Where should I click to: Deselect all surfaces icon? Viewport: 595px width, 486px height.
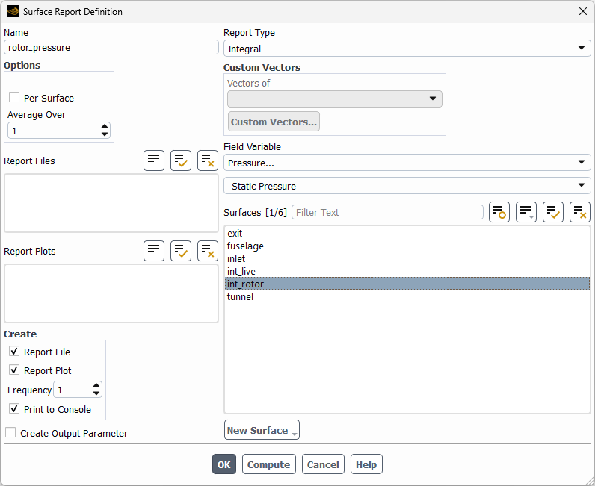coord(580,212)
